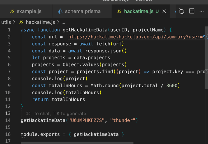Open the More Actions ellipsis menu
Screen dimensions: 208x144
[x=201, y=11]
